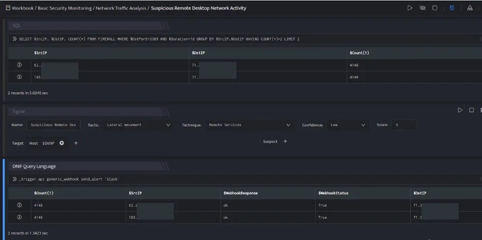Save the workbook with the blue save icon

click(452, 8)
